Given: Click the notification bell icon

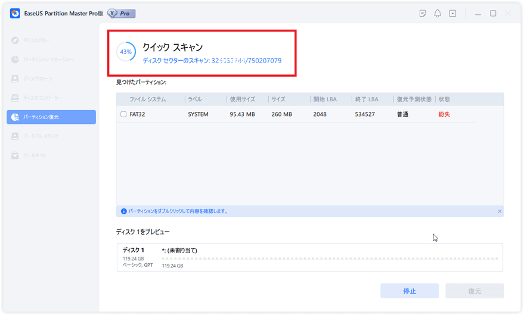Looking at the screenshot, I should [438, 13].
